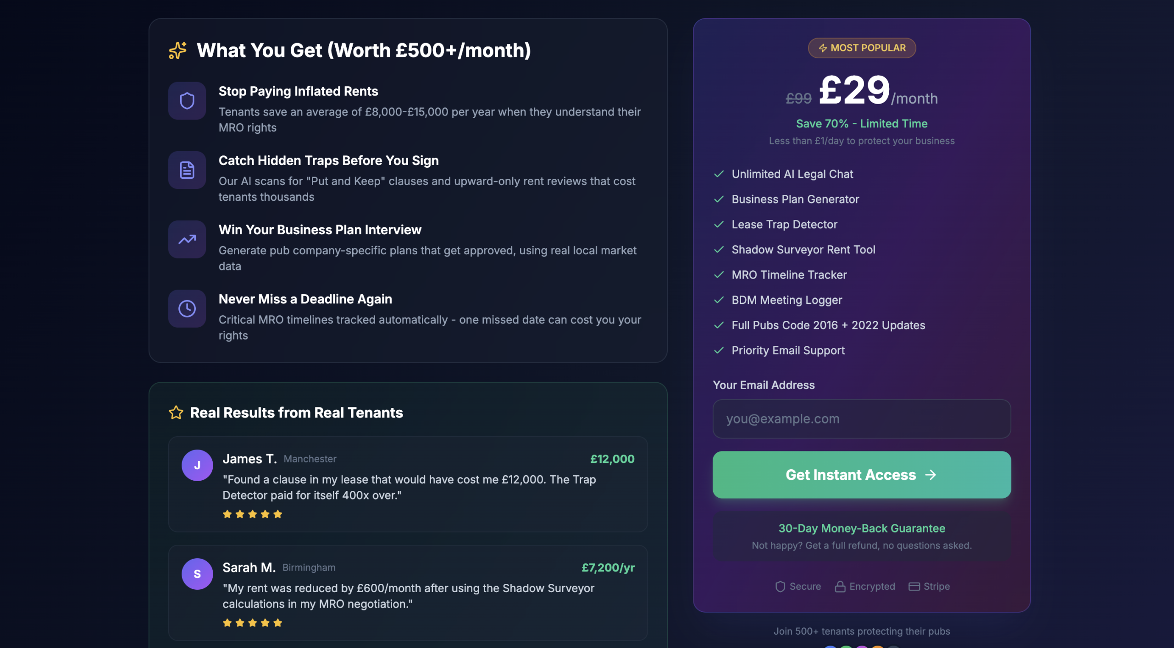1174x648 pixels.
Task: Click the checkmark beside Unlimited AI Legal Chat
Action: (x=719, y=174)
